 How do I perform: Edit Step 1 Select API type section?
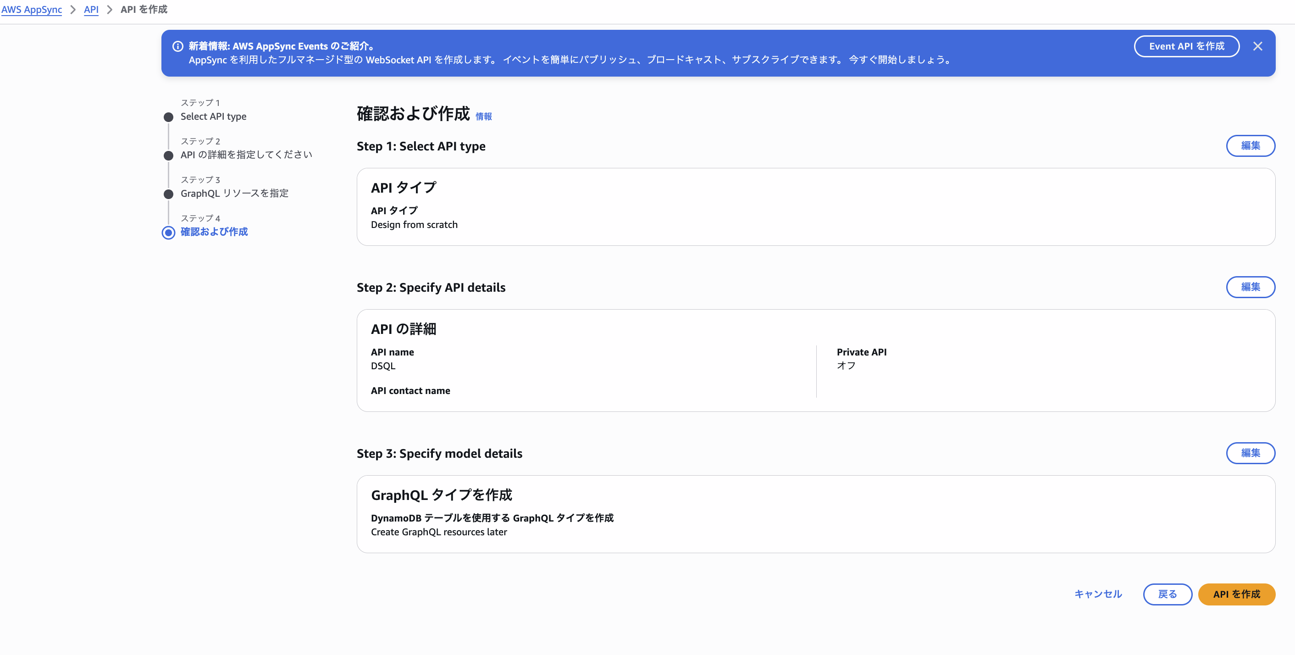coord(1250,146)
